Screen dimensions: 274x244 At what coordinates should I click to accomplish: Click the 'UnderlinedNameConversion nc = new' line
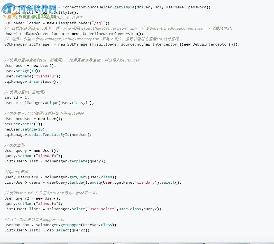74,34
